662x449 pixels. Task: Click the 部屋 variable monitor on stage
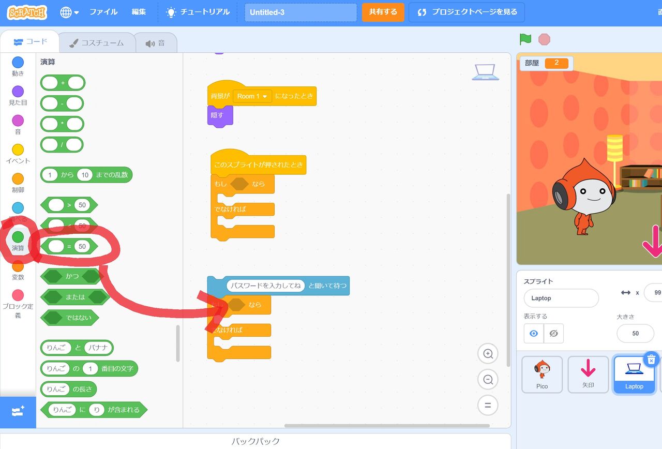(x=546, y=63)
